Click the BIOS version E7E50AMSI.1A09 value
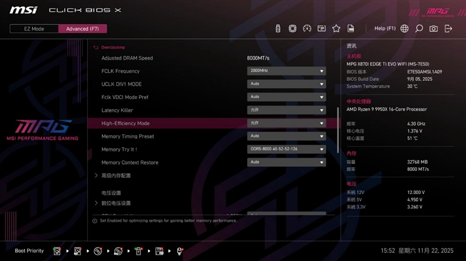 coord(425,71)
